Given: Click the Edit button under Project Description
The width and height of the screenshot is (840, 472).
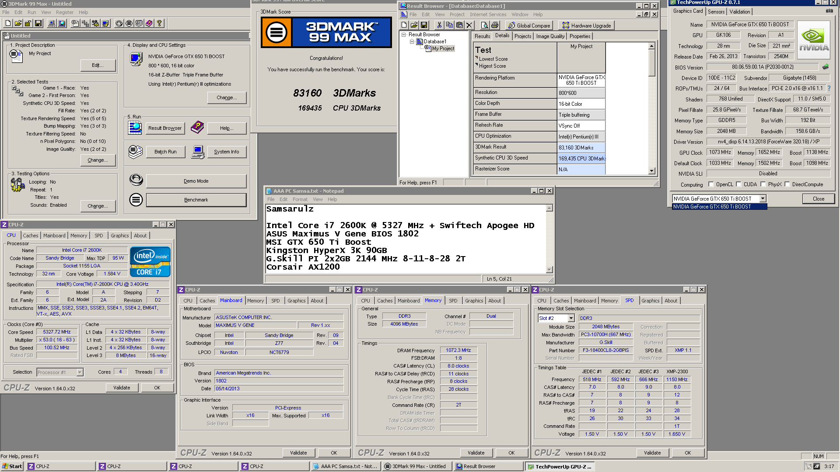Looking at the screenshot, I should (x=98, y=65).
